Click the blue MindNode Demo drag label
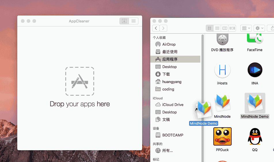The height and width of the screenshot is (162, 274). pos(203,124)
